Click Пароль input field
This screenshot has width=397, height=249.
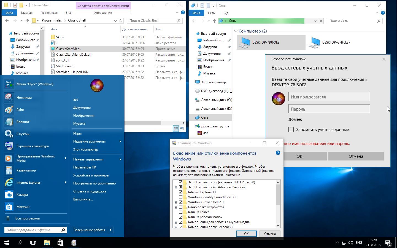(x=329, y=109)
